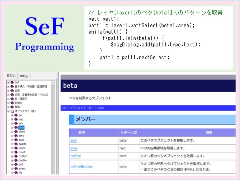Screen dimensions: 240x180
Task: Select the coStart item in the tree
Action: (x=23, y=156)
